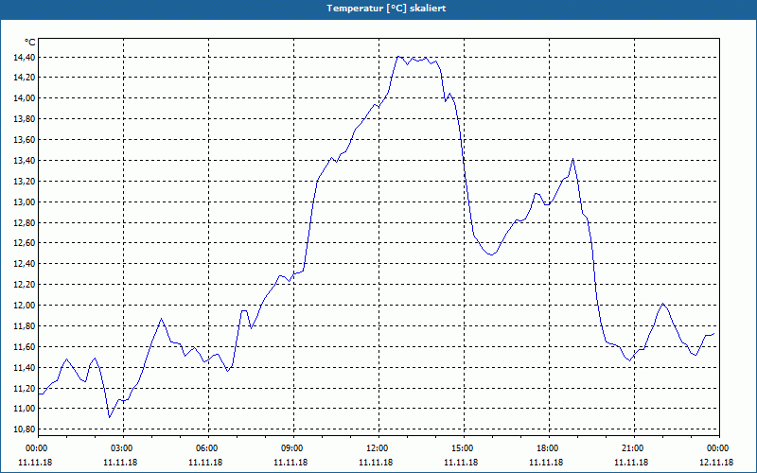
Task: Click the 10,80 axis value
Action: [x=25, y=429]
